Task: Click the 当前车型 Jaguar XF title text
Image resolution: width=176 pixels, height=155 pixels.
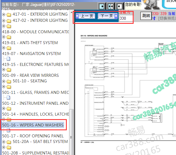Action: 38,6
